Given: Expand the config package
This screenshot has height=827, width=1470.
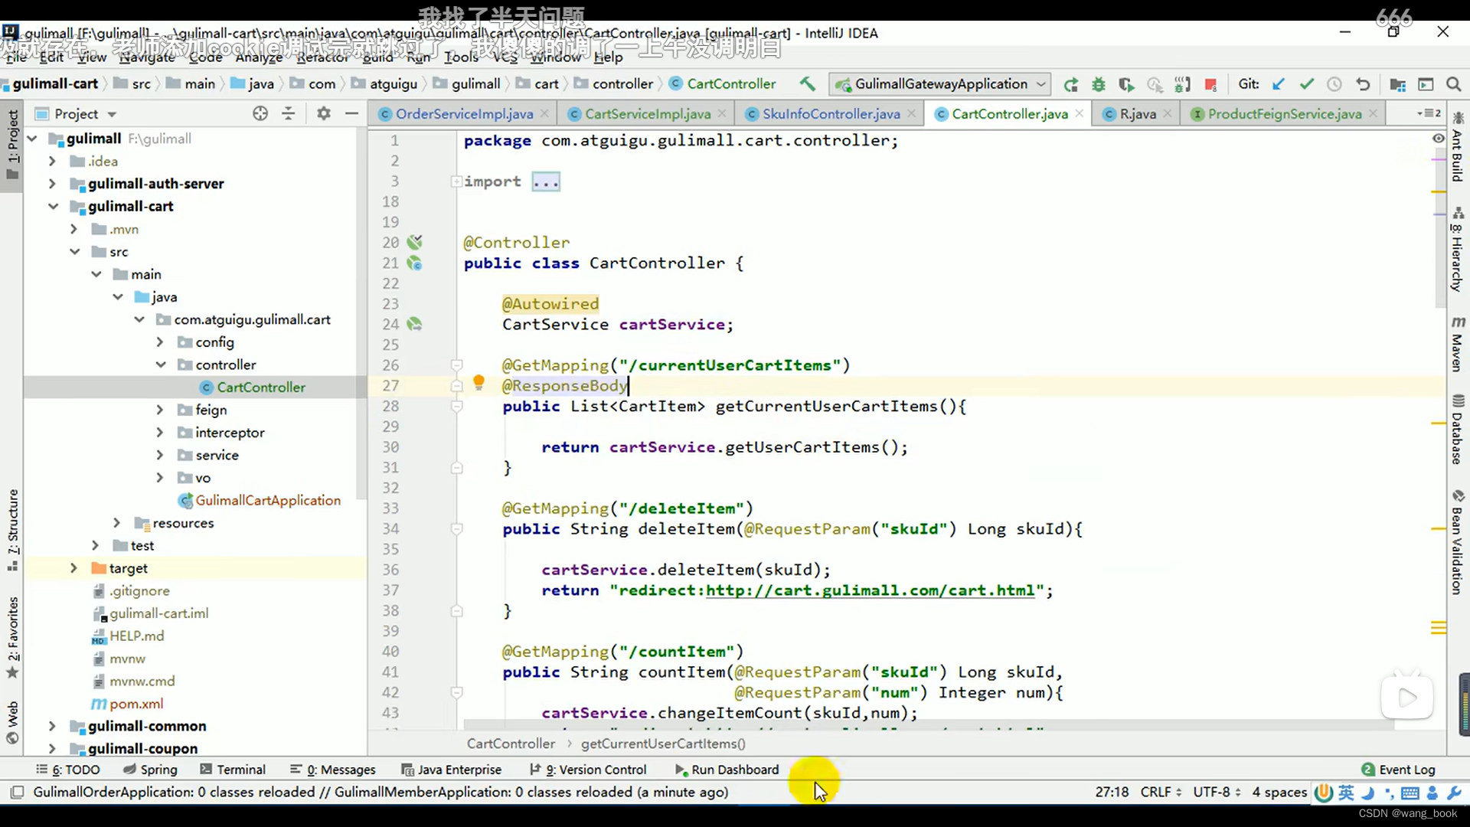Looking at the screenshot, I should [159, 342].
